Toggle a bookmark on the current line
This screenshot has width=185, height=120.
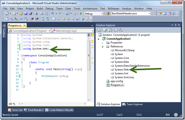click(x=54, y=19)
